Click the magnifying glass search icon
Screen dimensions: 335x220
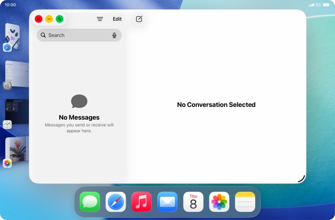[43, 35]
